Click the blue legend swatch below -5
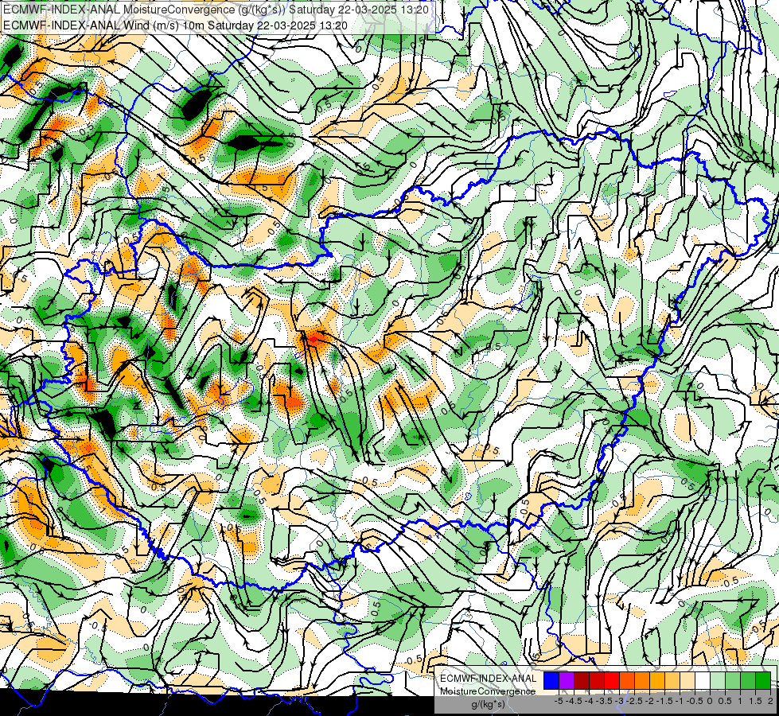Screen dimensions: 779x716 coord(551,681)
